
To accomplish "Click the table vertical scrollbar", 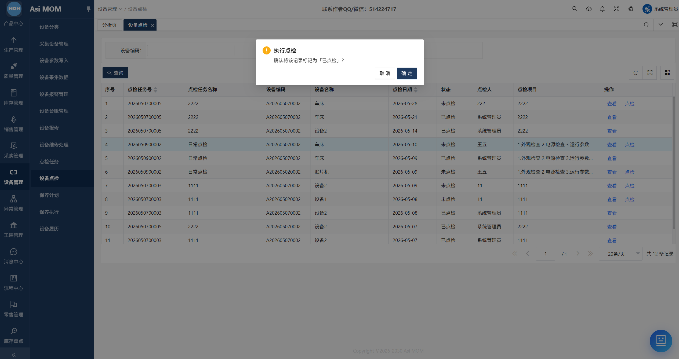I will tap(674, 162).
